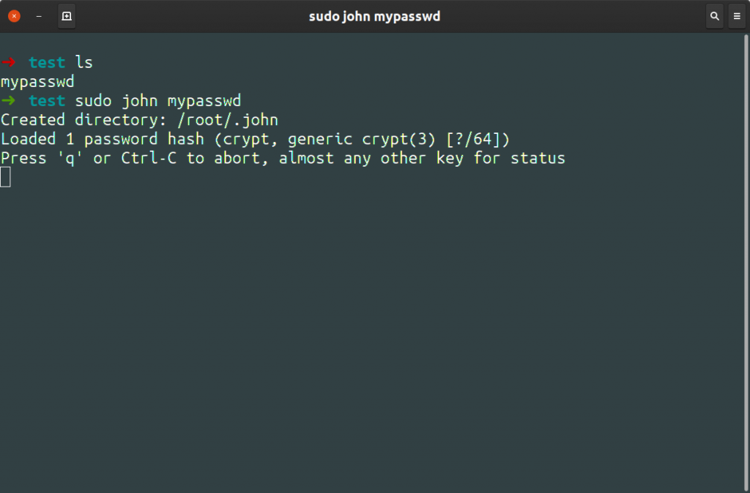Click the 'mypasswd' file in ls output
This screenshot has height=493, width=750.
tap(37, 82)
